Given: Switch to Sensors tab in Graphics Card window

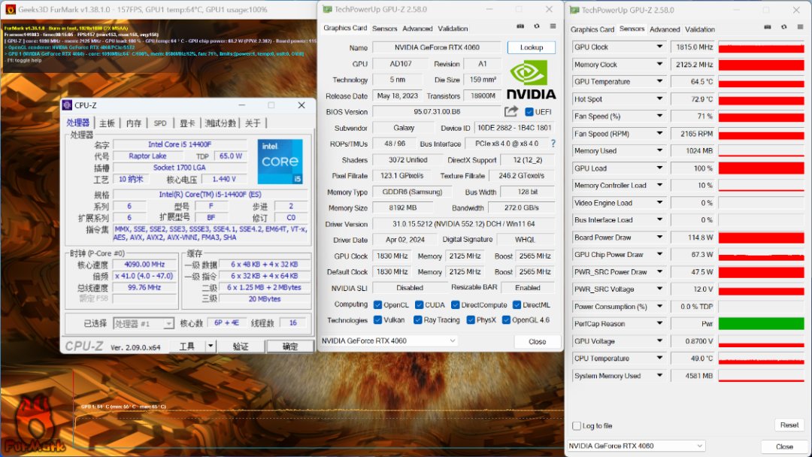Looking at the screenshot, I should pos(384,29).
